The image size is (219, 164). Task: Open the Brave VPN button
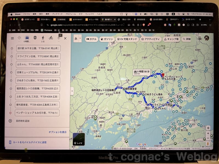click(x=204, y=25)
